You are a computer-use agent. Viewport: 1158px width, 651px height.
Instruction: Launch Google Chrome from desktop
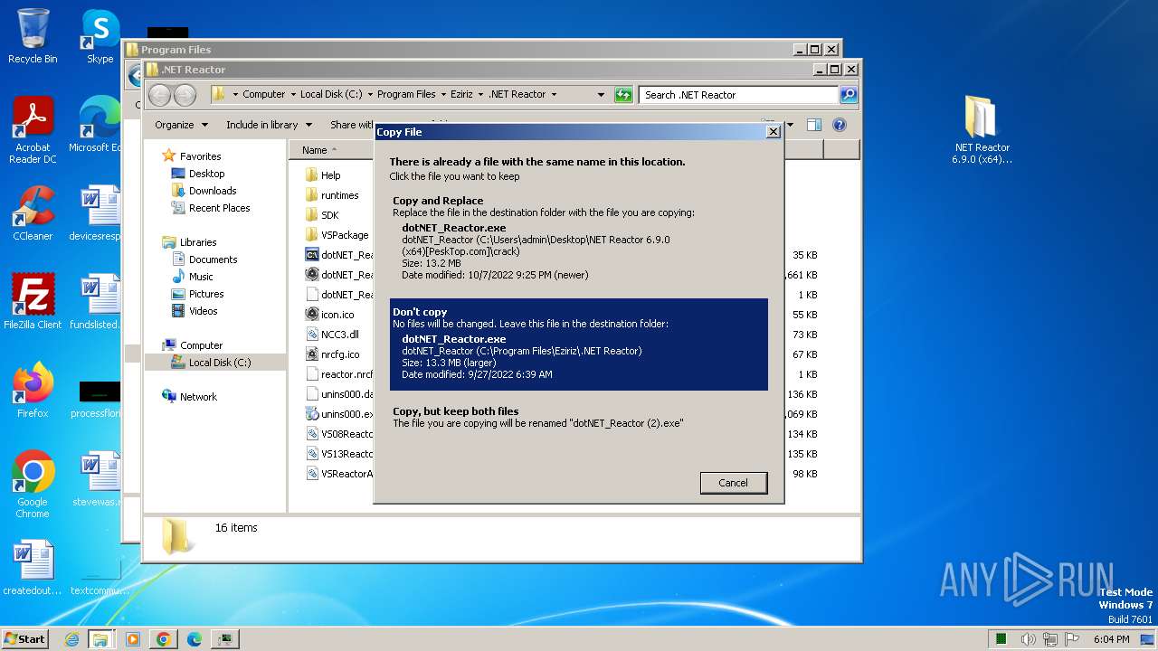coord(33,485)
